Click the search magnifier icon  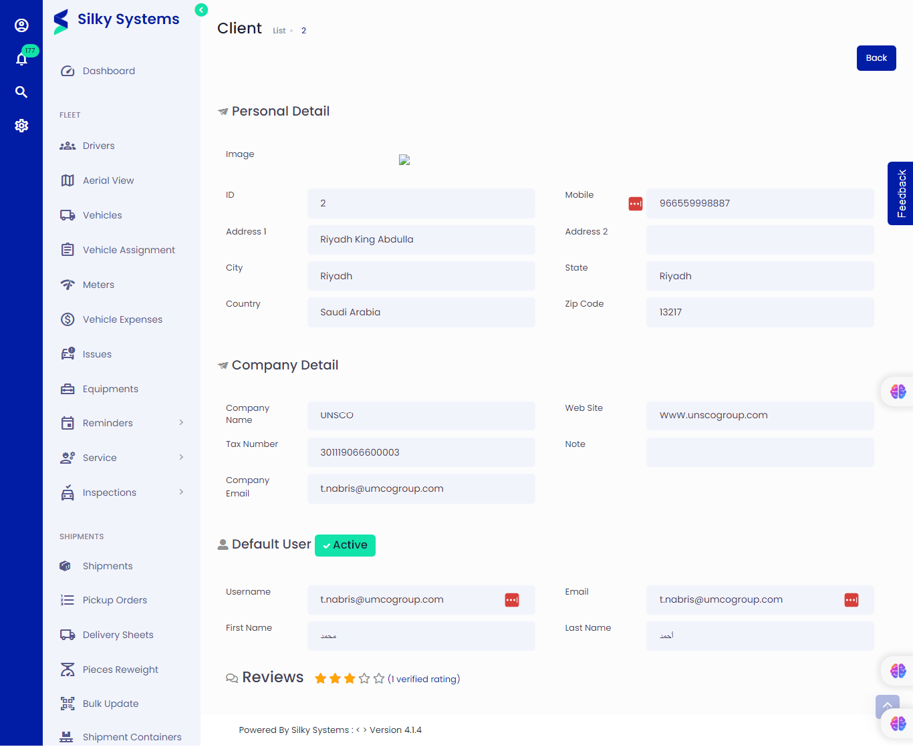(21, 92)
